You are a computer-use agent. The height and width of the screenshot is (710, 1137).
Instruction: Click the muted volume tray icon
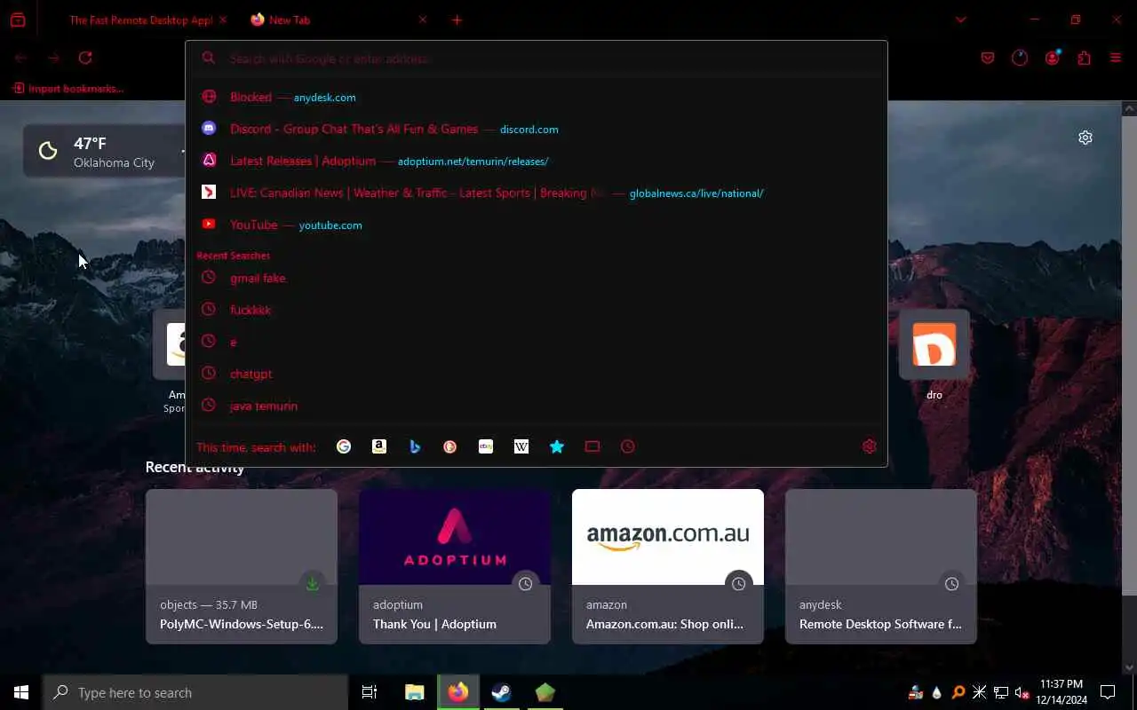click(x=1022, y=692)
